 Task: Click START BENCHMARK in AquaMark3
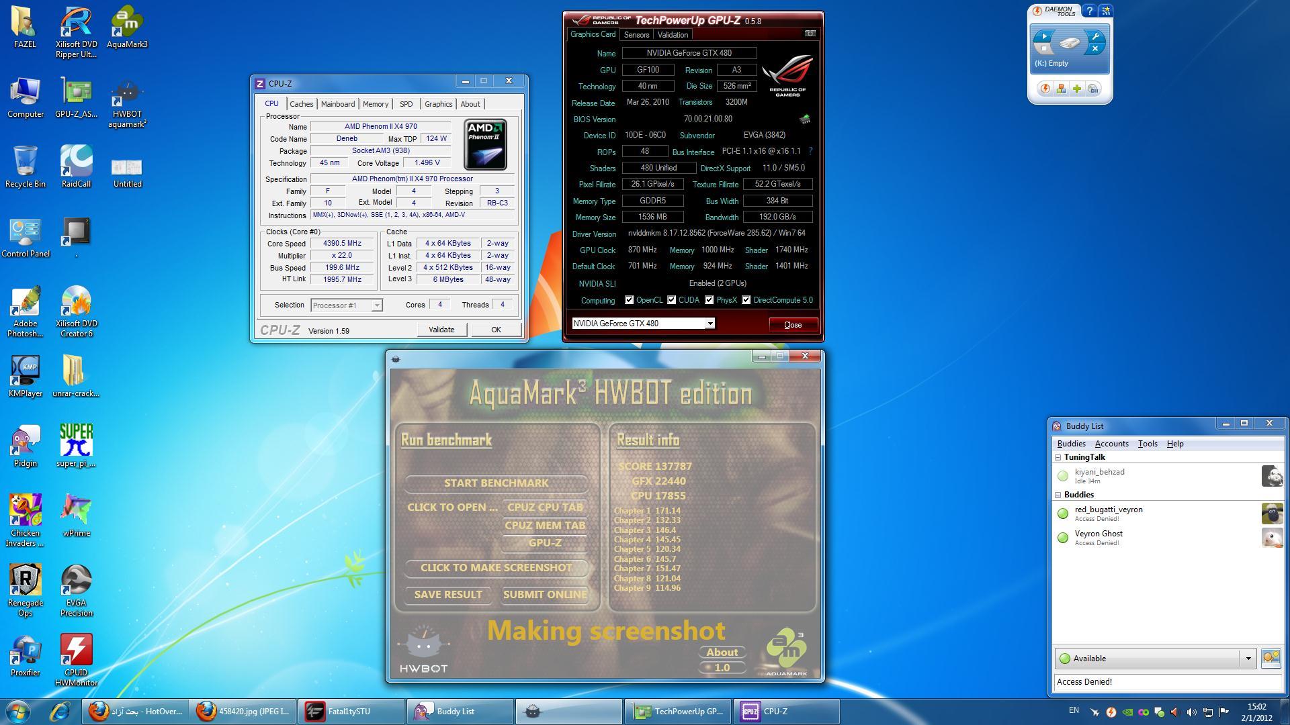click(496, 483)
